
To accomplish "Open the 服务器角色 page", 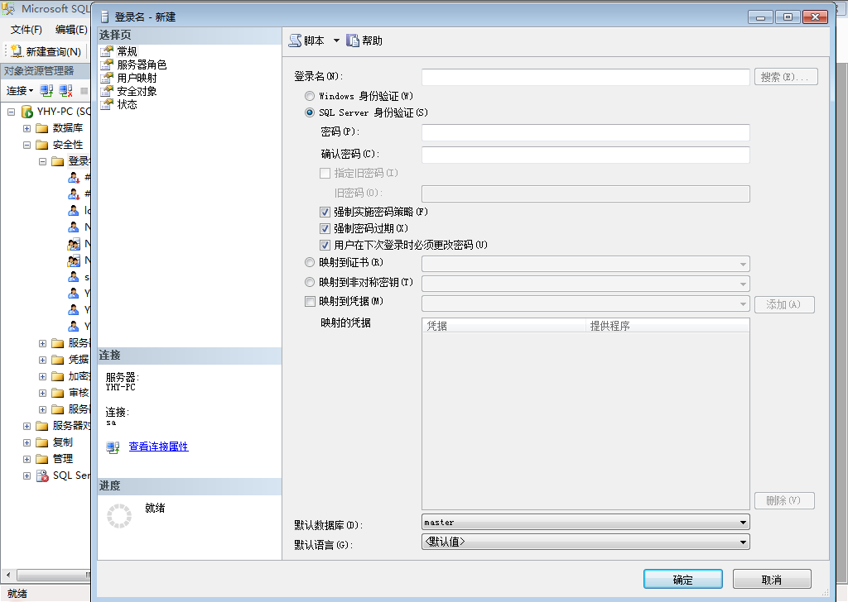I will (x=142, y=64).
